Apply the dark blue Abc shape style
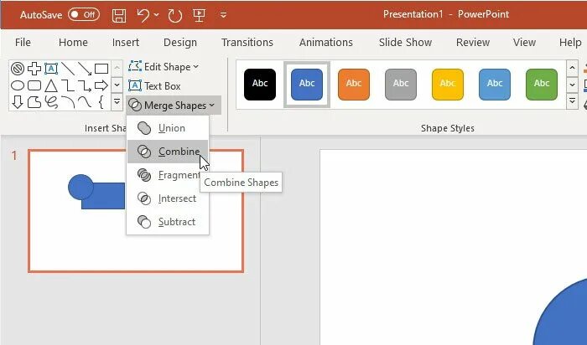587x345 pixels. [307, 85]
